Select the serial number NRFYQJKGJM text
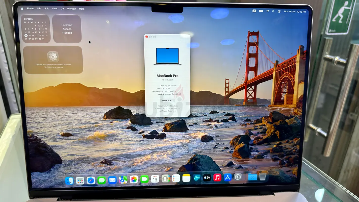359x202 pixels. pos(171,91)
